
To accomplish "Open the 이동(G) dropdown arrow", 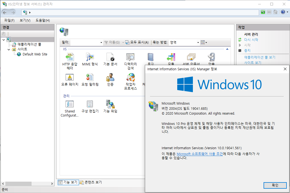I will [x=123, y=42].
